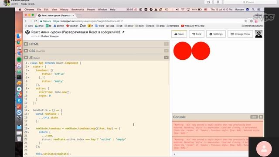Open the 'template' bookmarks folder

pyautogui.click(x=173, y=26)
